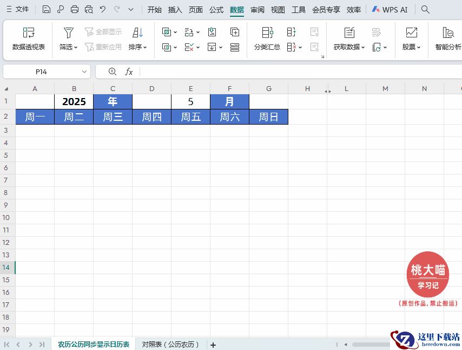Click 分类汇总 subtotal button
462x350 pixels.
267,40
